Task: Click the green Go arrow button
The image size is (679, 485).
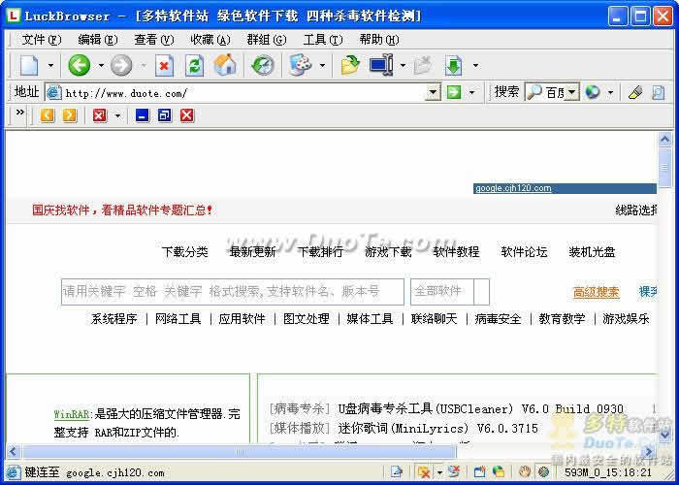Action: [454, 92]
